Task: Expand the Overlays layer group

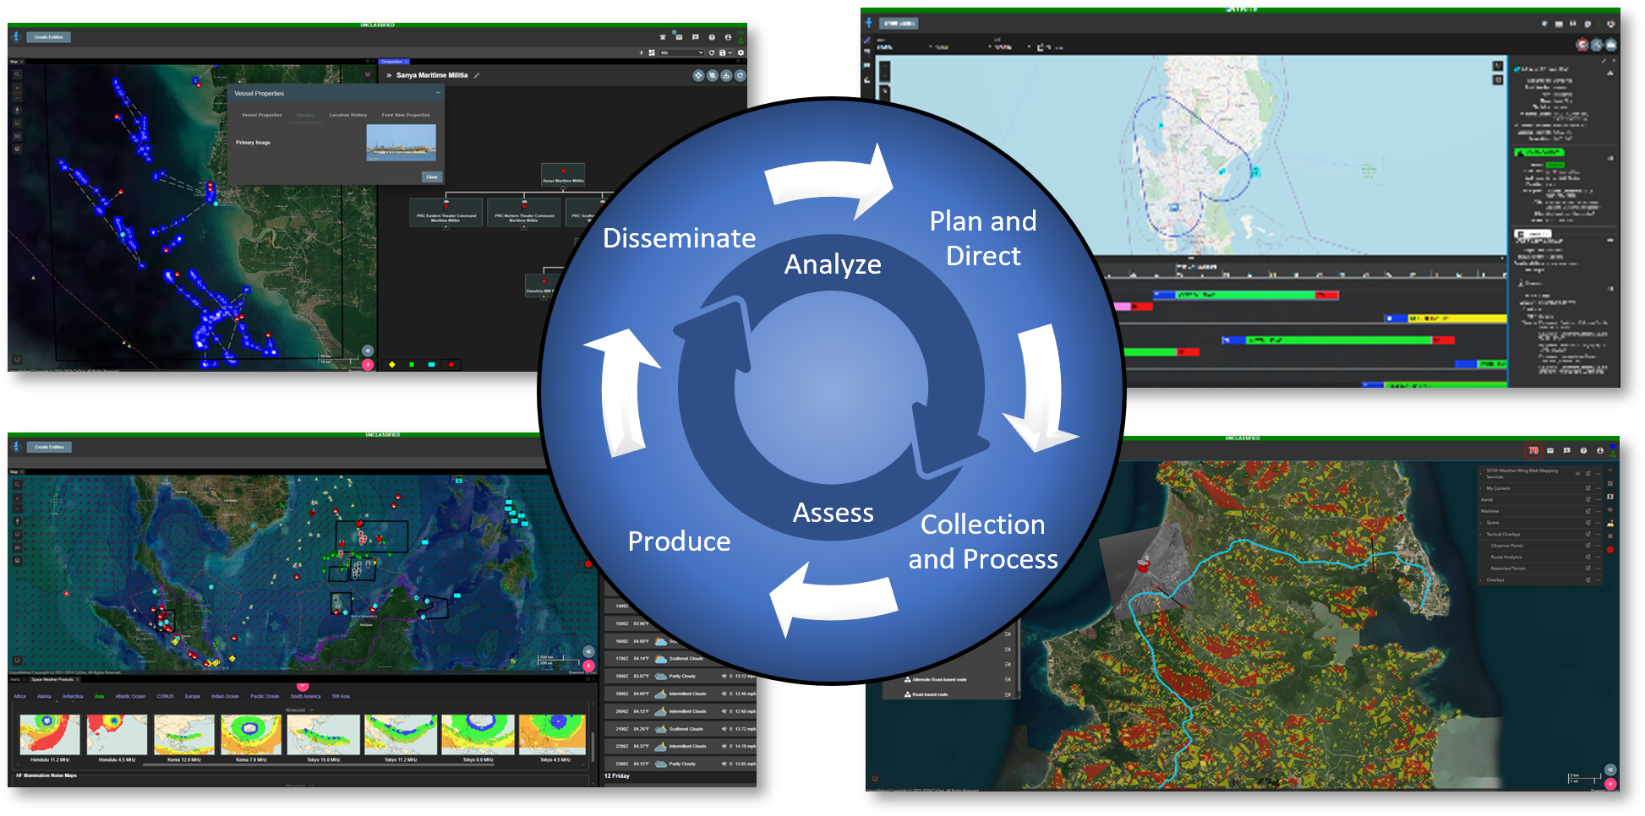Action: pos(1482,579)
